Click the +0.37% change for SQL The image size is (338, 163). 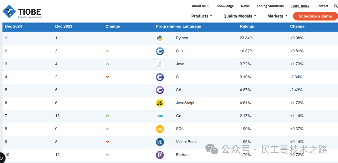pyautogui.click(x=297, y=129)
